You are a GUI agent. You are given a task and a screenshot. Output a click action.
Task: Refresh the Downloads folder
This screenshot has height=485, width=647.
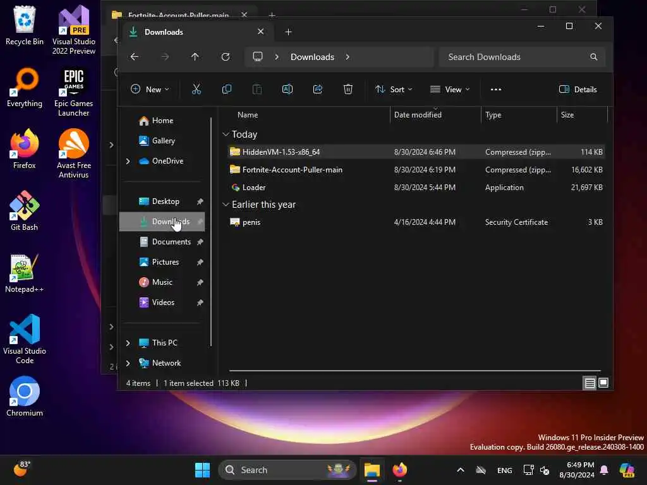point(226,56)
